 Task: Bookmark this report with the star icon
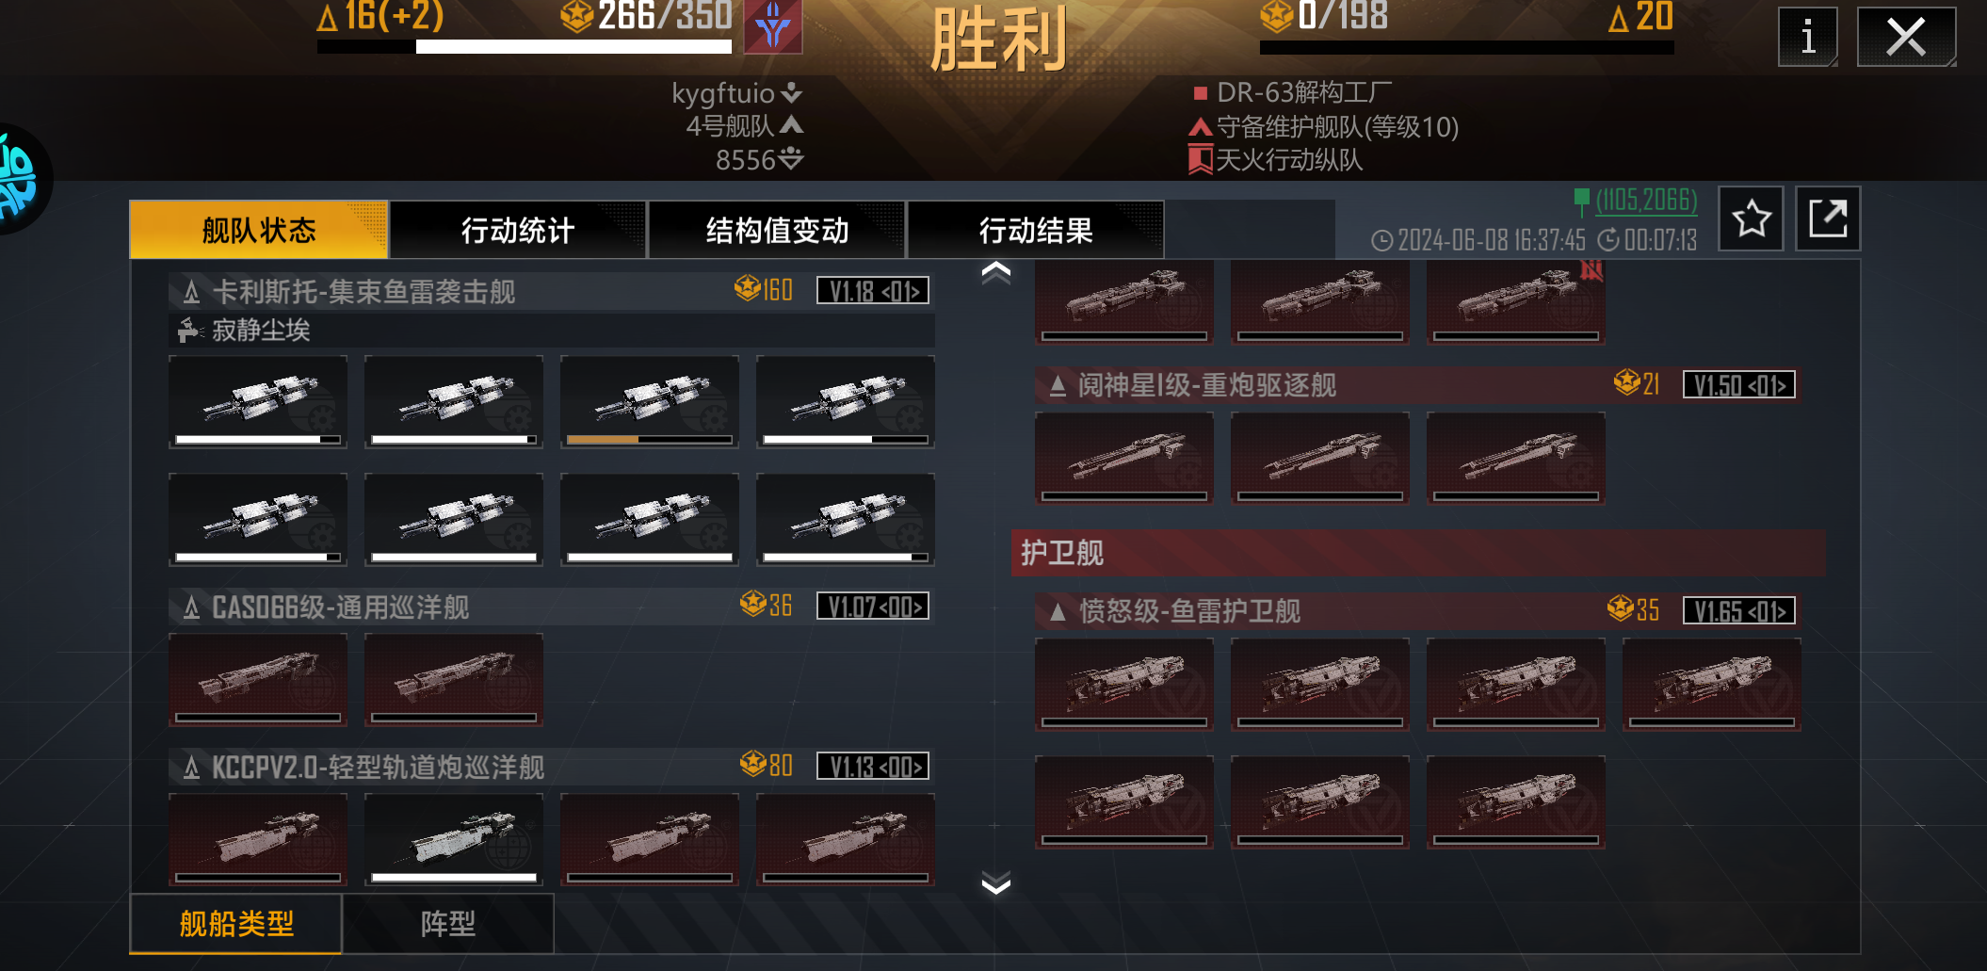(x=1752, y=218)
